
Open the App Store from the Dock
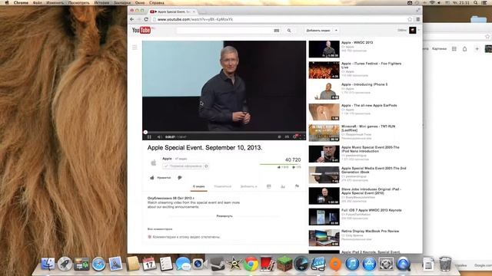pyautogui.click(x=369, y=264)
